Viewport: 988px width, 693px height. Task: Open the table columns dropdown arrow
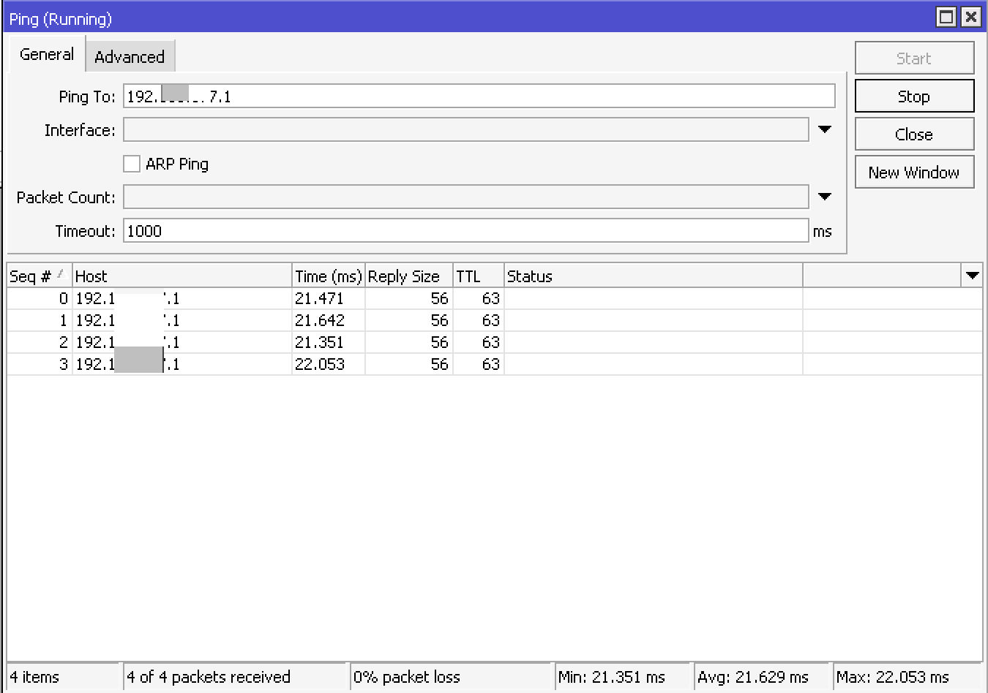972,276
